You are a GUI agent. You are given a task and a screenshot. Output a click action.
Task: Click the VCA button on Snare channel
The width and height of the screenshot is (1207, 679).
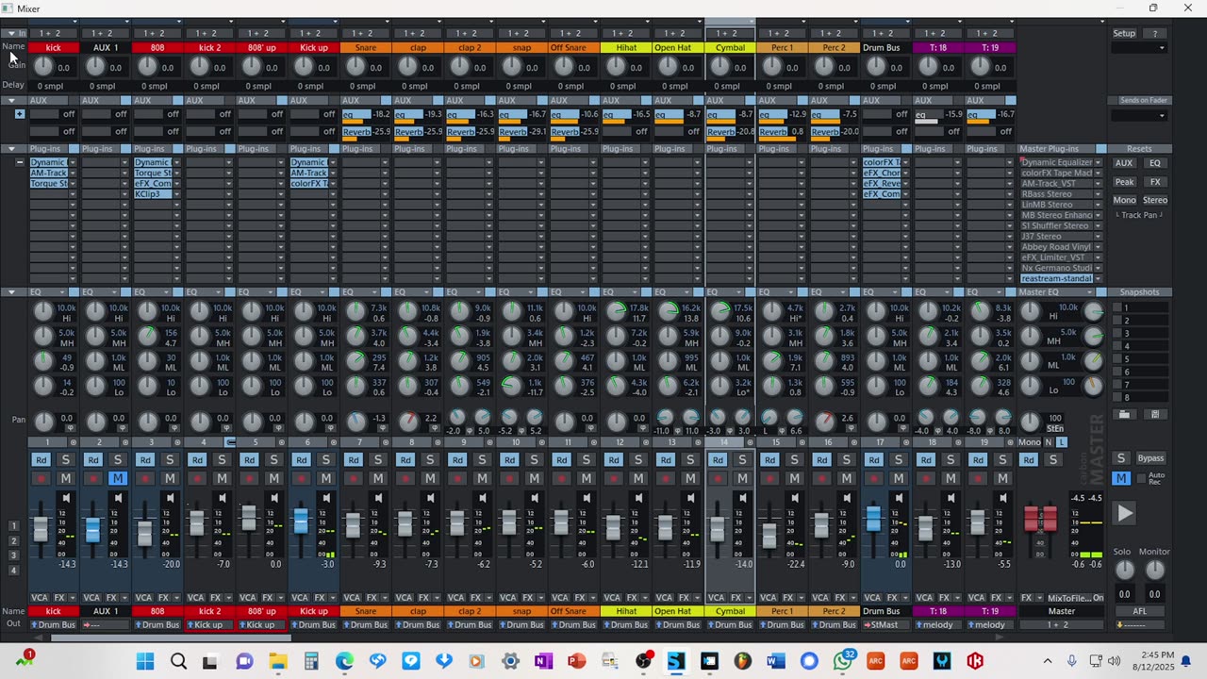click(x=351, y=598)
